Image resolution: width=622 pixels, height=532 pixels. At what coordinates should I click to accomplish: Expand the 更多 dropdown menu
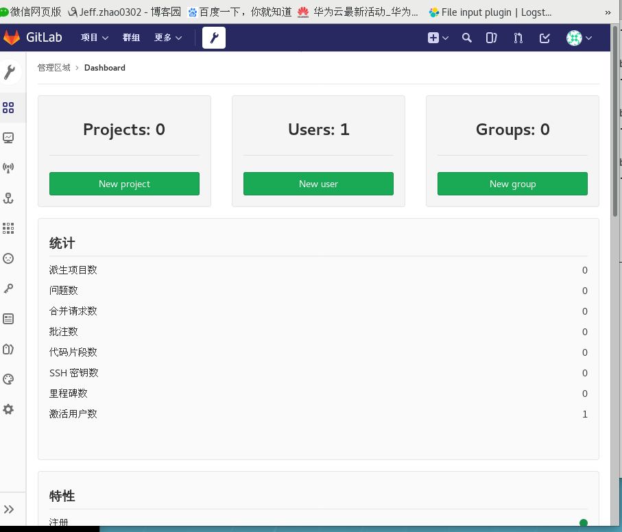168,38
